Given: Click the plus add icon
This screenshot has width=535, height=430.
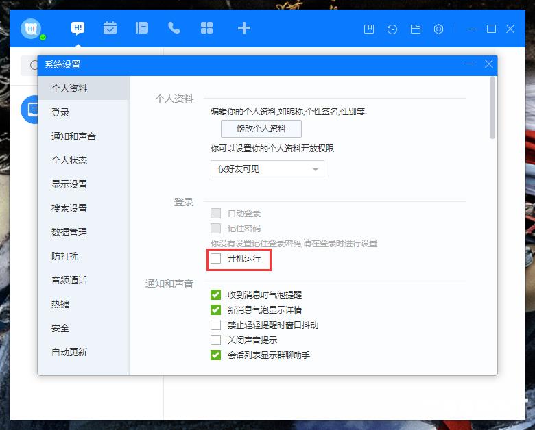Looking at the screenshot, I should pyautogui.click(x=244, y=28).
